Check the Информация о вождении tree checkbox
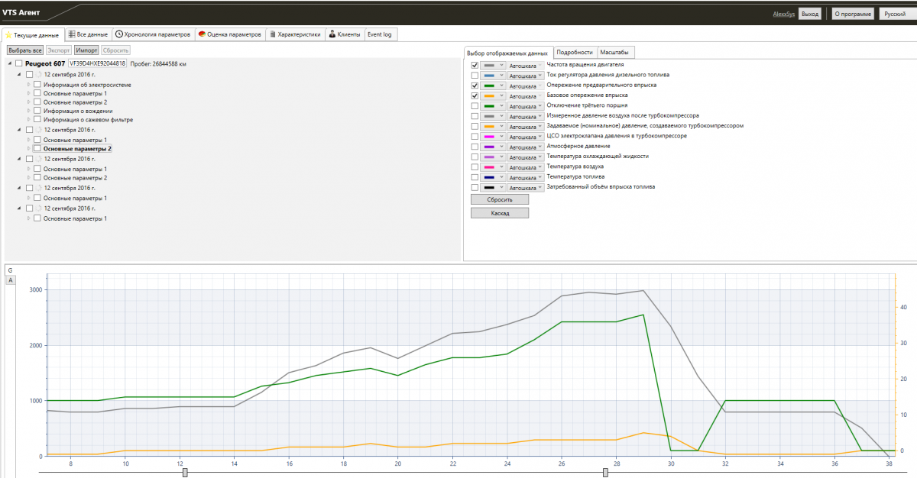The image size is (917, 478). 37,111
